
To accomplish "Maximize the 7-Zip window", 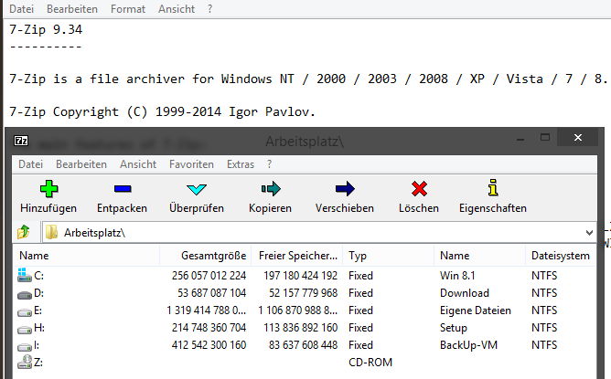I will click(545, 137).
